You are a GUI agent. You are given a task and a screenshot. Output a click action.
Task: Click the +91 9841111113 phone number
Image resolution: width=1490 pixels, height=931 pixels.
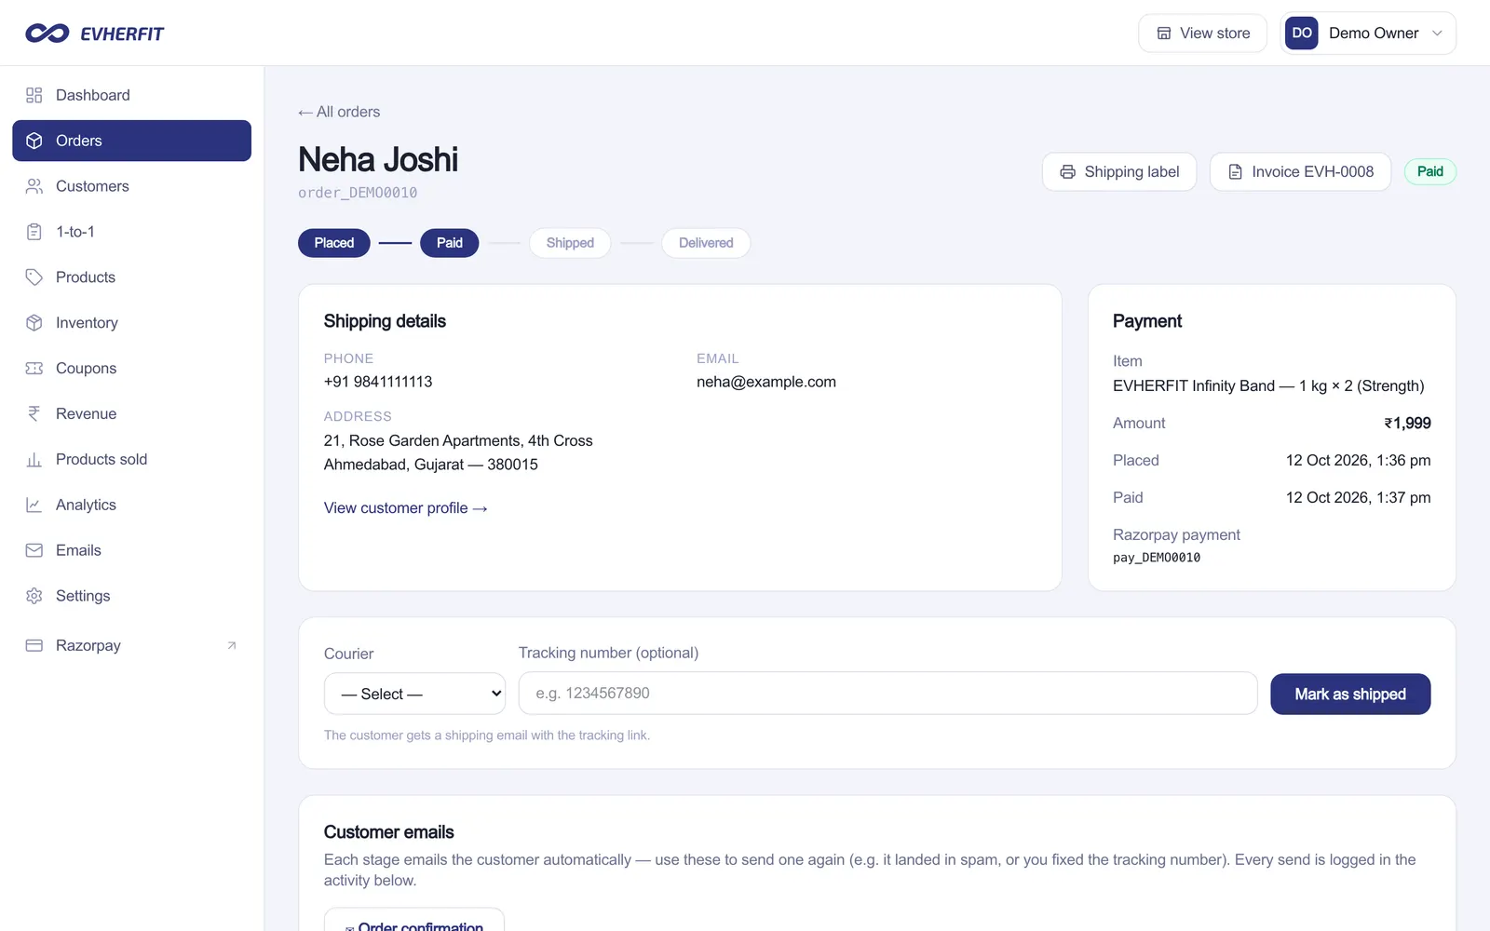tap(378, 382)
